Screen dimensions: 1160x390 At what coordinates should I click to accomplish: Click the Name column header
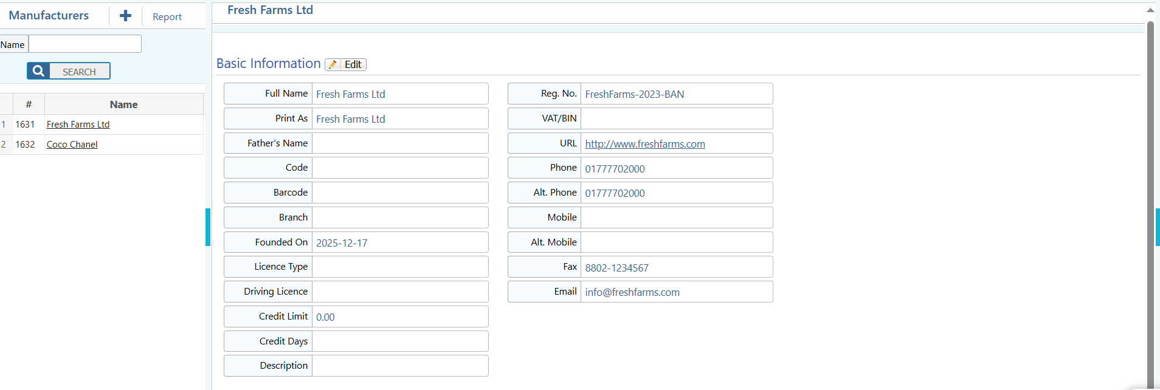point(124,104)
